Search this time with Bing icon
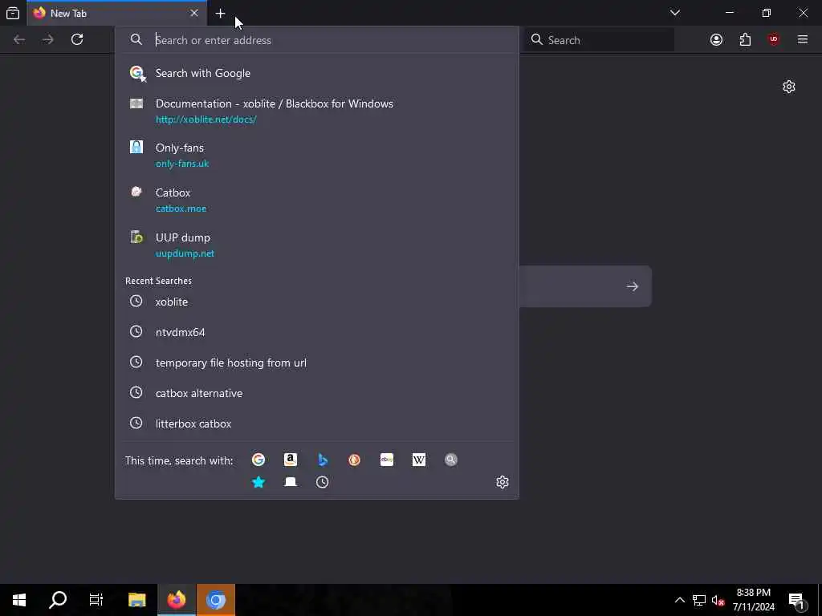 (323, 460)
